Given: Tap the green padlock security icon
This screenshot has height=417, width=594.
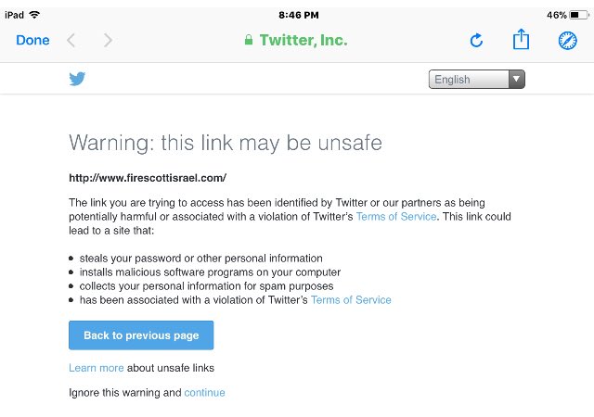Looking at the screenshot, I should (249, 39).
